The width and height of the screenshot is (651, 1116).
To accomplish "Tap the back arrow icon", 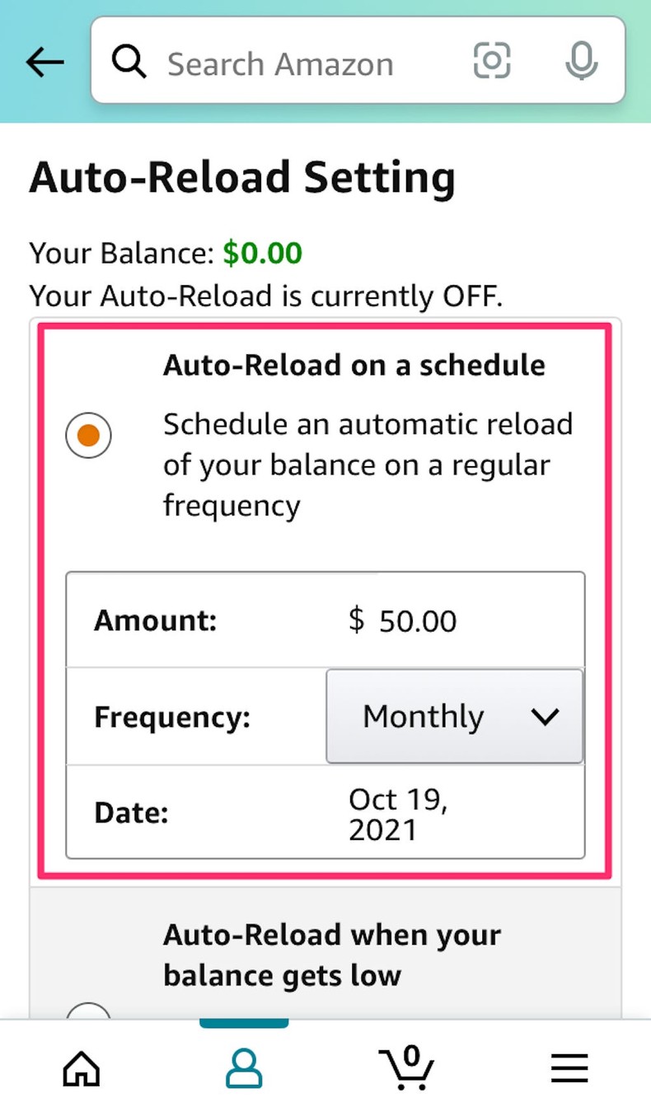I will coord(44,63).
